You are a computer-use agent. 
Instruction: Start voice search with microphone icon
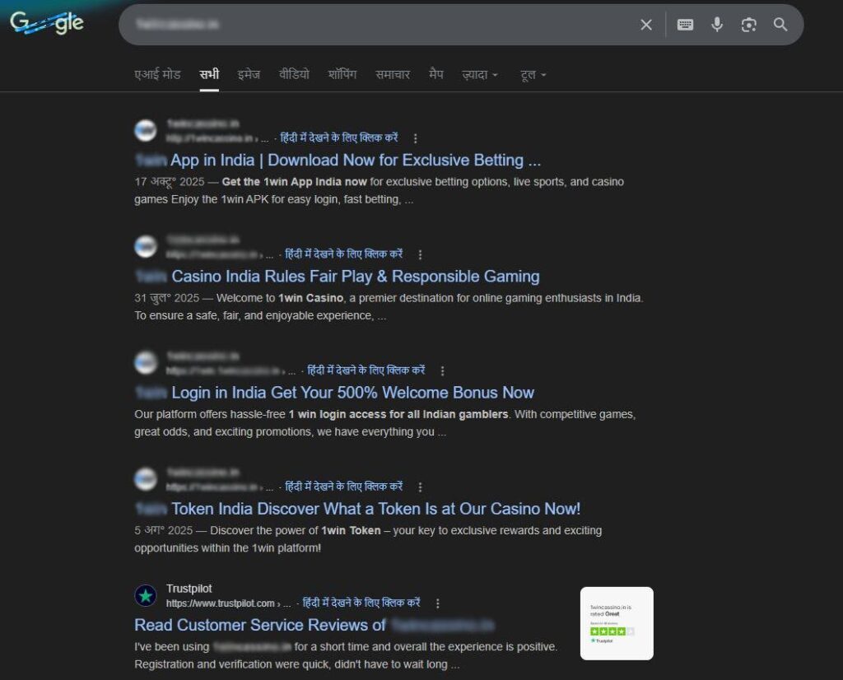pos(717,25)
